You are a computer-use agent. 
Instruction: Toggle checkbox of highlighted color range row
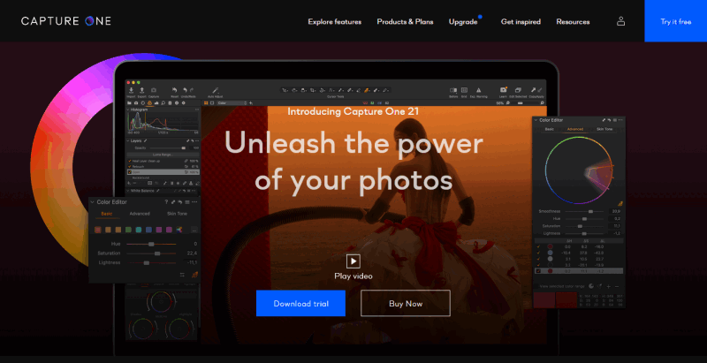click(x=537, y=271)
